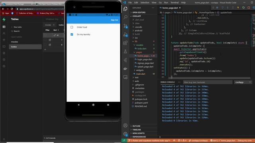Click Debug my code in the status bar
Screen dimensions: 255x143
click(245, 141)
